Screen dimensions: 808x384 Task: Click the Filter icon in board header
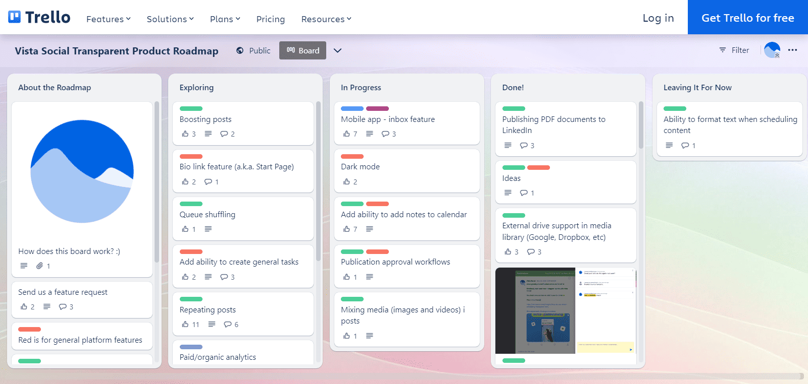point(722,50)
